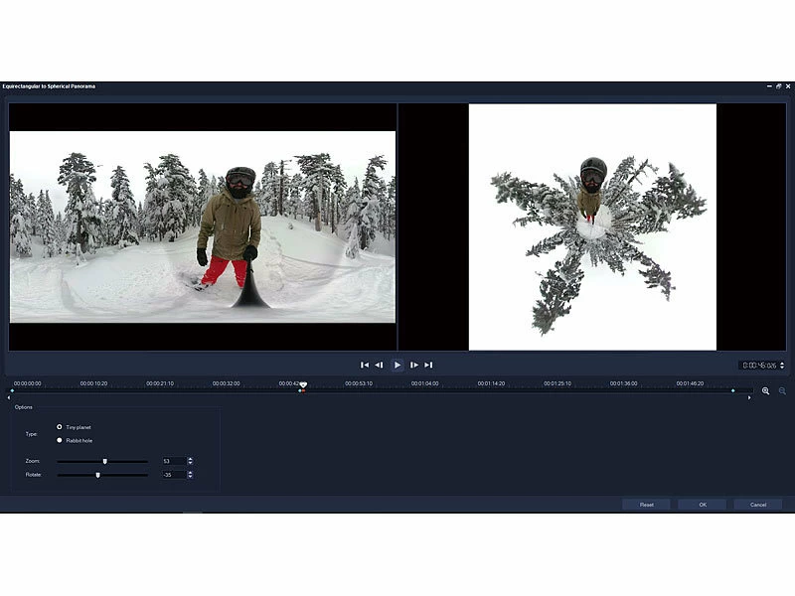Confirm with the OK button
The image size is (795, 596).
pyautogui.click(x=702, y=505)
